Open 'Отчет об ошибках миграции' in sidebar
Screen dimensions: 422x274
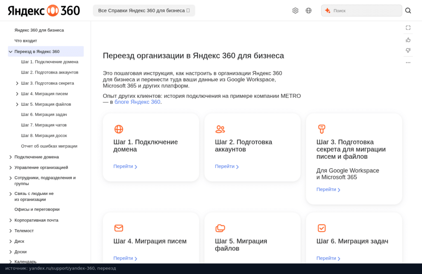[49, 146]
